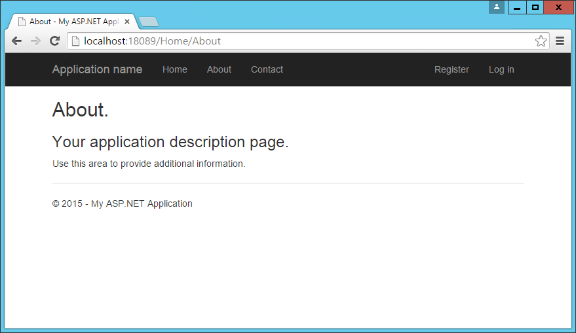The height and width of the screenshot is (333, 576).
Task: Select the About - My ASP.NET App tab
Action: click(x=73, y=22)
